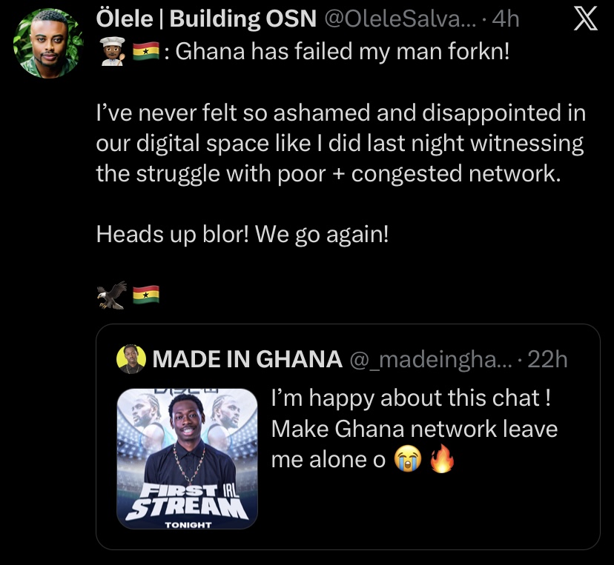Click the "I've never felt so ashamed" paragraph
The height and width of the screenshot is (565, 614).
(340, 144)
